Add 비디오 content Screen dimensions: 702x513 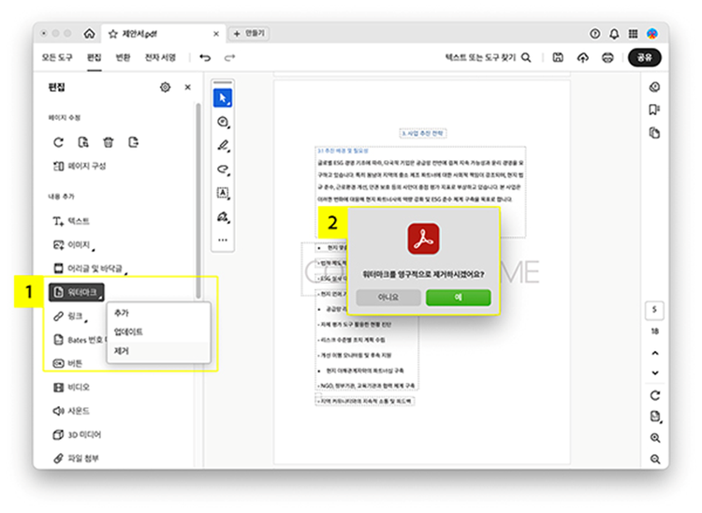pos(71,388)
